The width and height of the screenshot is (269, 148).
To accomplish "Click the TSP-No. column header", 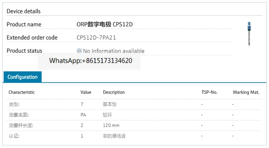I will (x=209, y=92).
